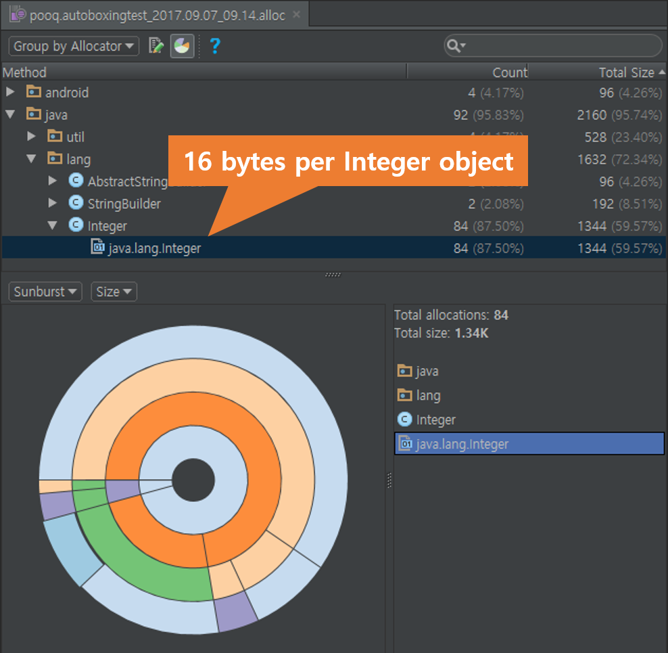Open the Sunburst chart type dropdown
Viewport: 668px width, 653px height.
(x=45, y=292)
